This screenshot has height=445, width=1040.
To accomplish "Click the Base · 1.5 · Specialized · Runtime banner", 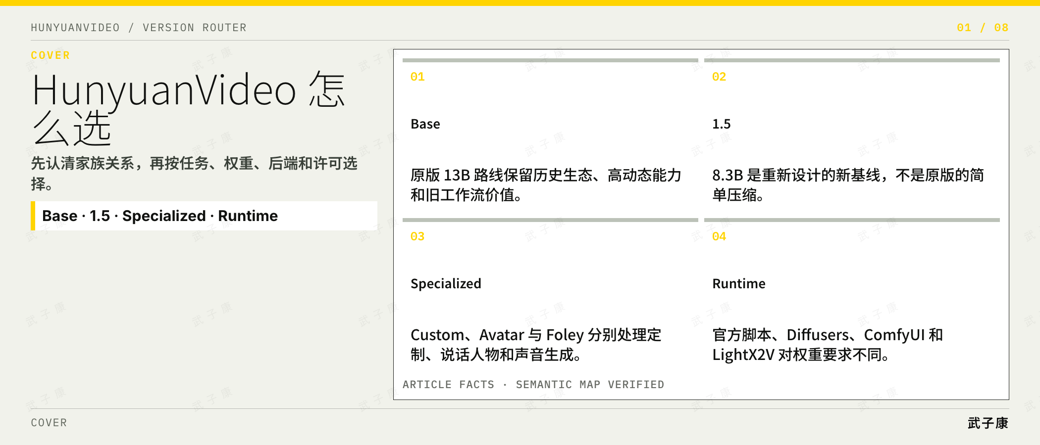I will tap(204, 216).
